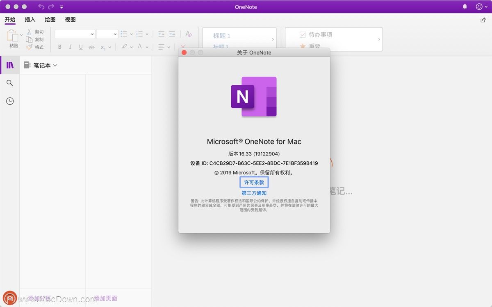This screenshot has height=307, width=492.
Task: Click the Copy (复制) icon
Action: point(29,39)
